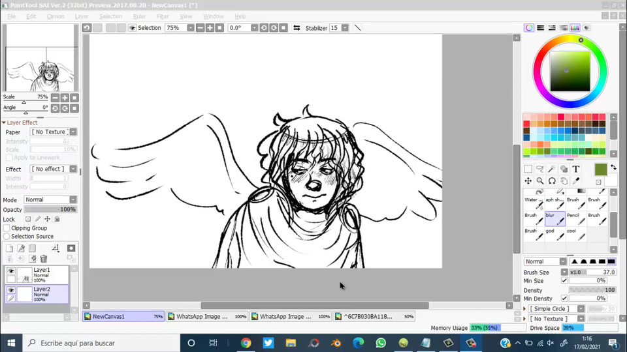Select the Selection Source radio button
This screenshot has height=352, width=627.
pyautogui.click(x=7, y=236)
